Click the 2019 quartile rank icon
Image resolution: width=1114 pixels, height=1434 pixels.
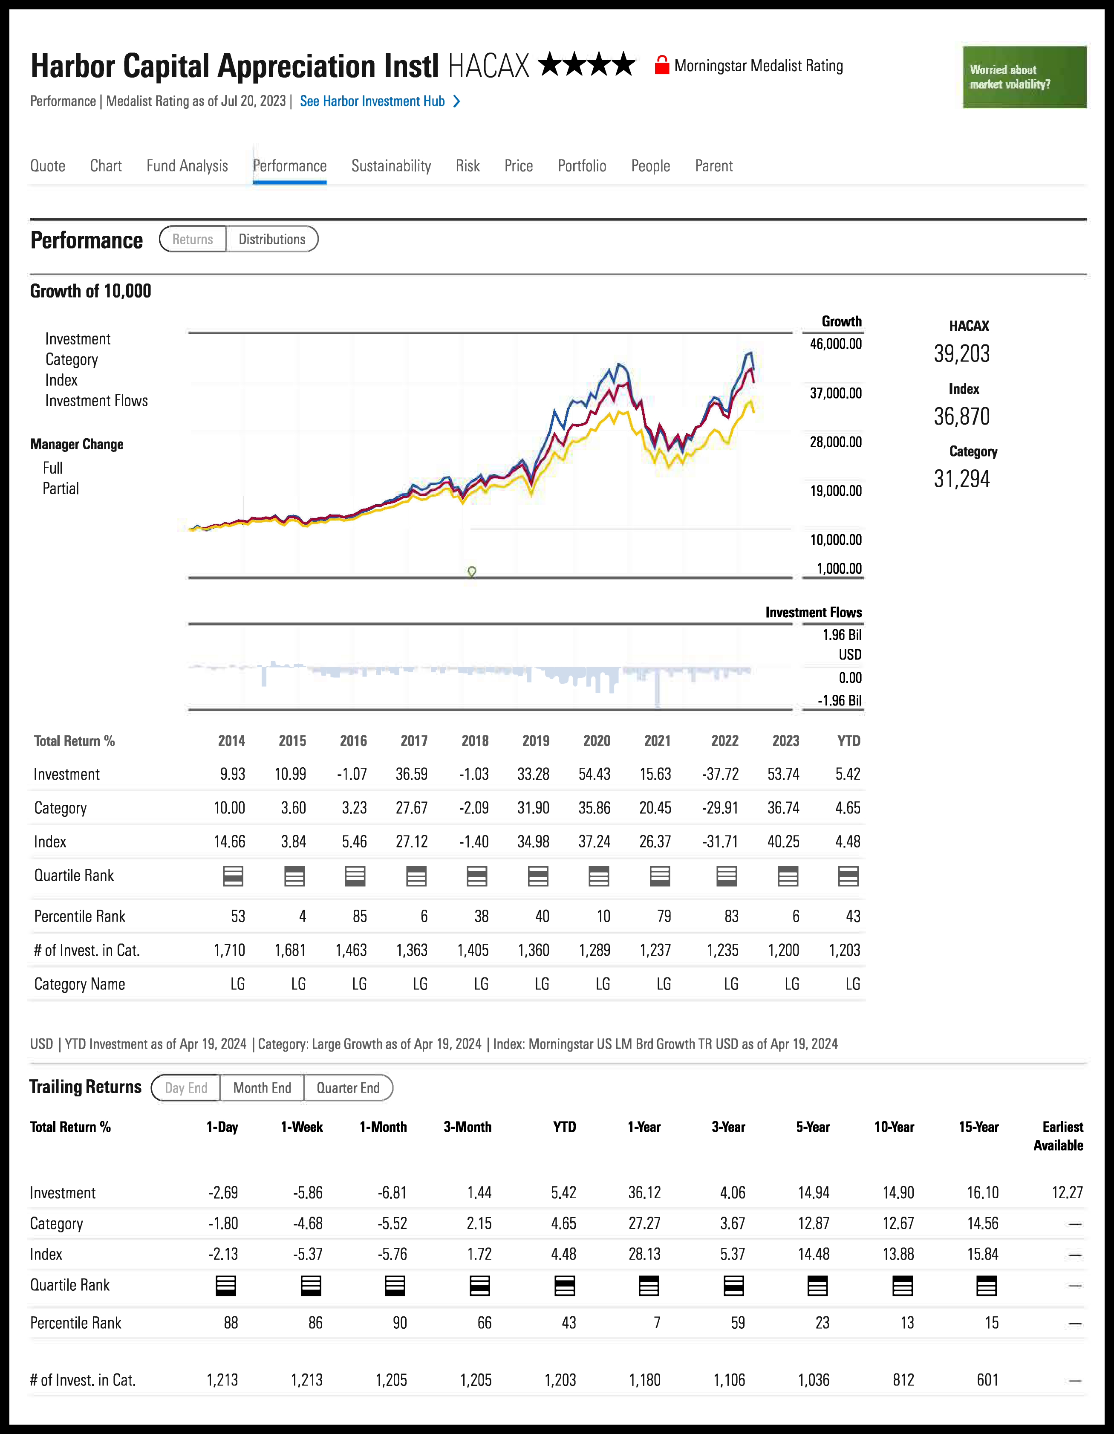(x=538, y=876)
